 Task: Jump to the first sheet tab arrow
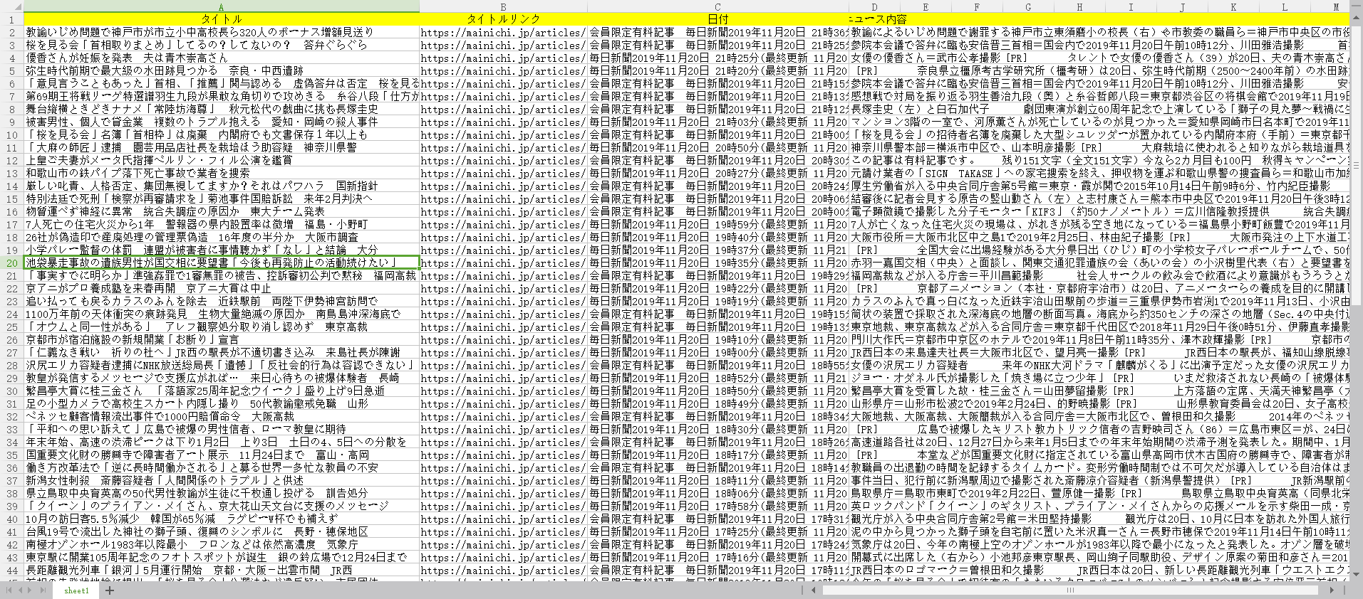pyautogui.click(x=9, y=590)
